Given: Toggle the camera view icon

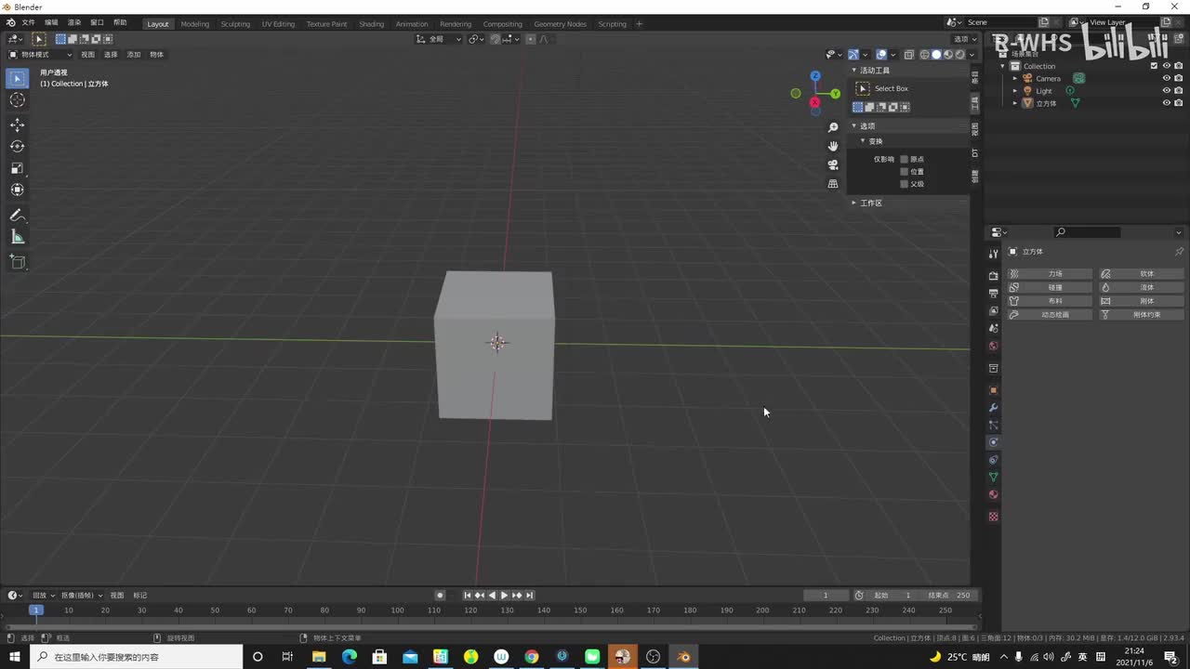Looking at the screenshot, I should (x=833, y=164).
